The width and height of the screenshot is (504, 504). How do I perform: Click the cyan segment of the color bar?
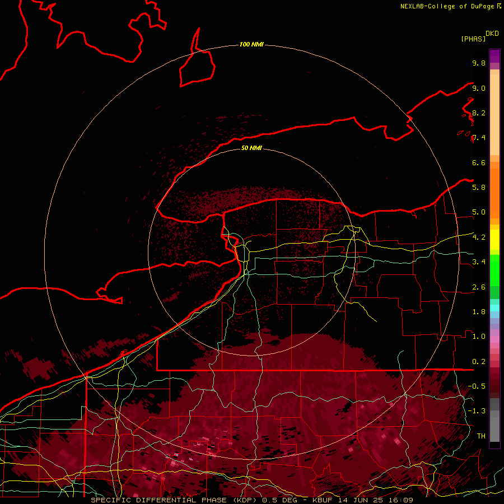pos(494,308)
